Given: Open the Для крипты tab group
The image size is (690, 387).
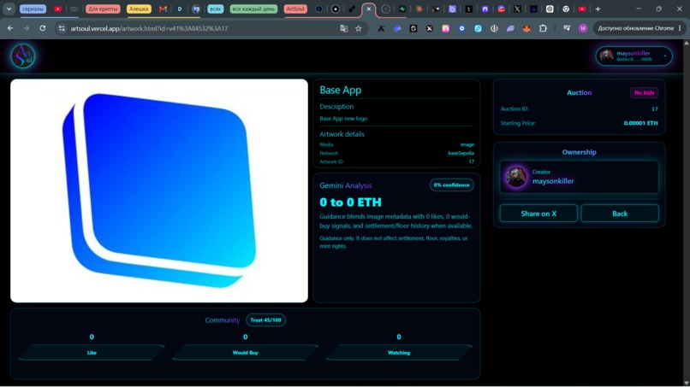Looking at the screenshot, I should (x=103, y=9).
